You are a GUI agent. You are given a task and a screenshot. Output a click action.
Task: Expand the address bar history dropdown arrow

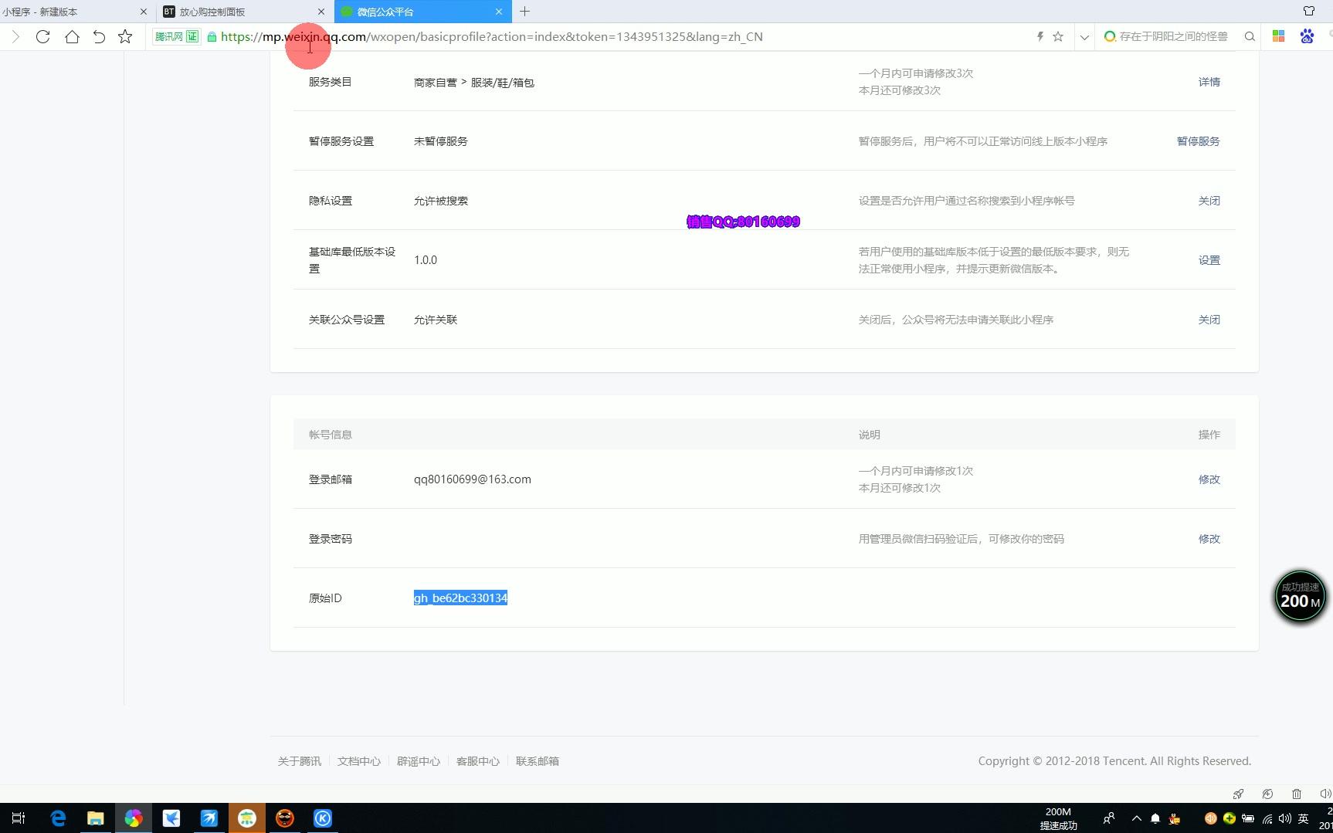tap(1084, 37)
